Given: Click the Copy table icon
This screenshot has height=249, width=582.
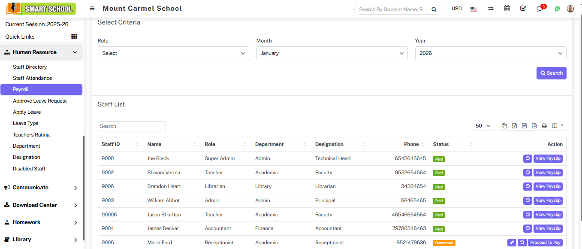Looking at the screenshot, I should pyautogui.click(x=504, y=126).
